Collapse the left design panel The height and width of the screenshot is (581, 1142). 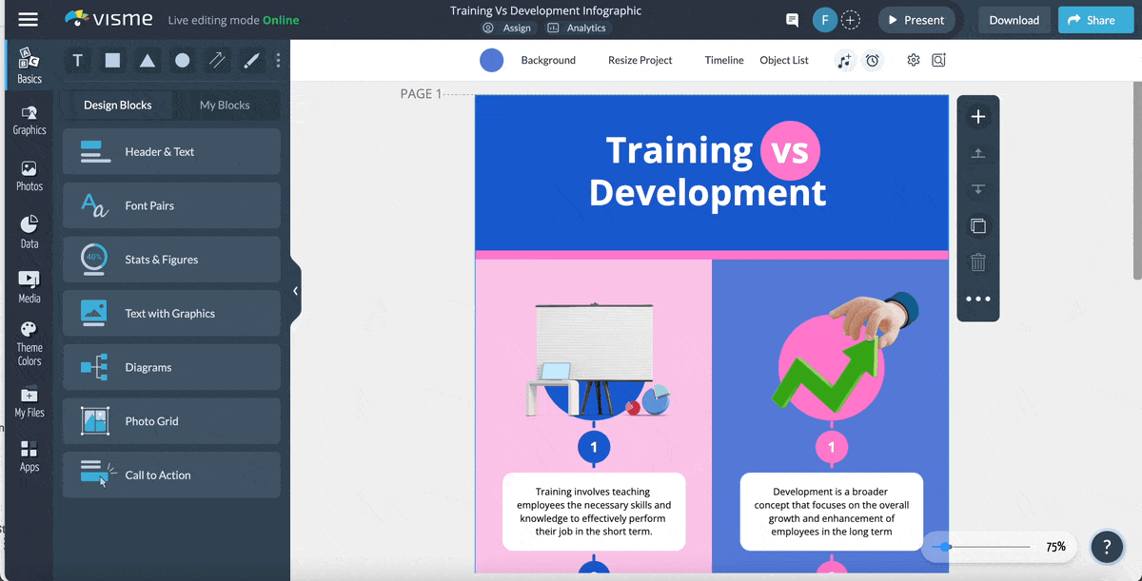click(295, 291)
